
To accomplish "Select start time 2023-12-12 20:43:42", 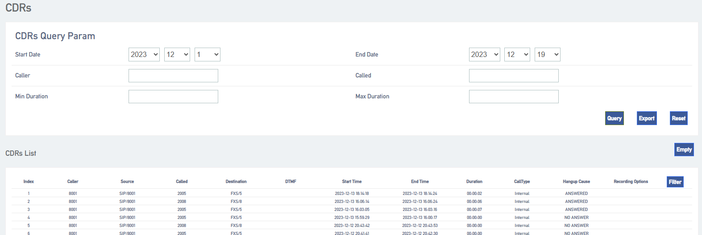I will tap(352, 226).
